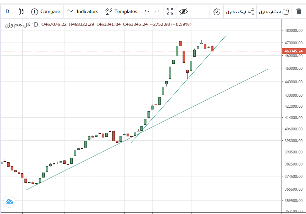Click the C463345.24 close value
The image size is (306, 214).
135,24
